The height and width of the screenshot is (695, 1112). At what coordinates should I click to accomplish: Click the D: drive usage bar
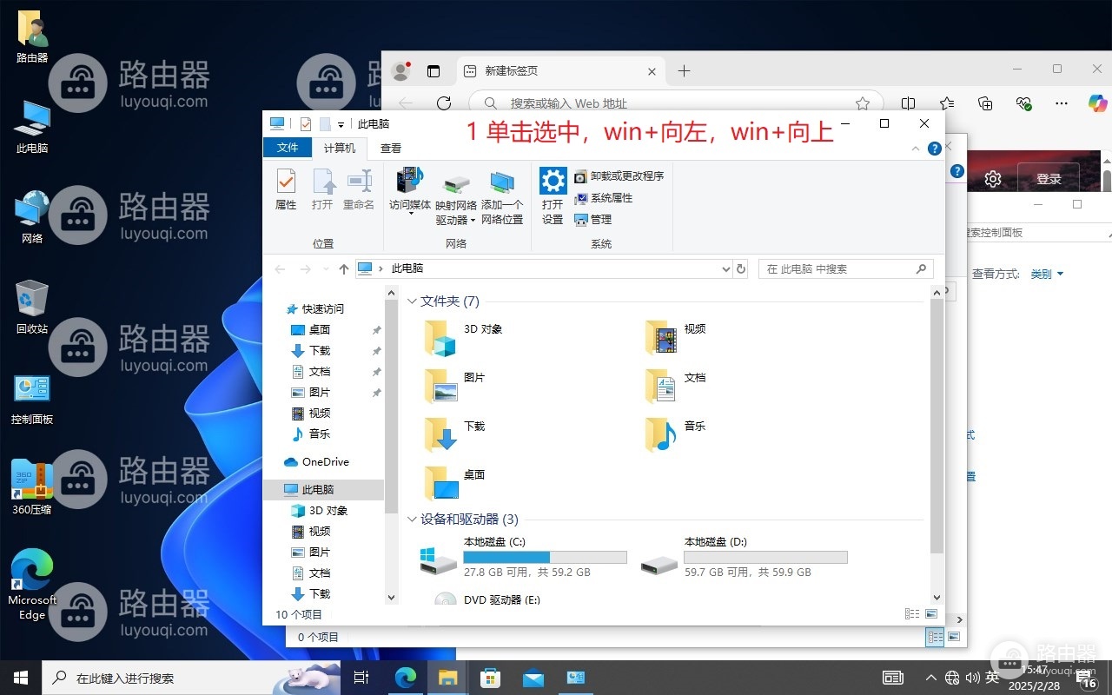pyautogui.click(x=765, y=557)
